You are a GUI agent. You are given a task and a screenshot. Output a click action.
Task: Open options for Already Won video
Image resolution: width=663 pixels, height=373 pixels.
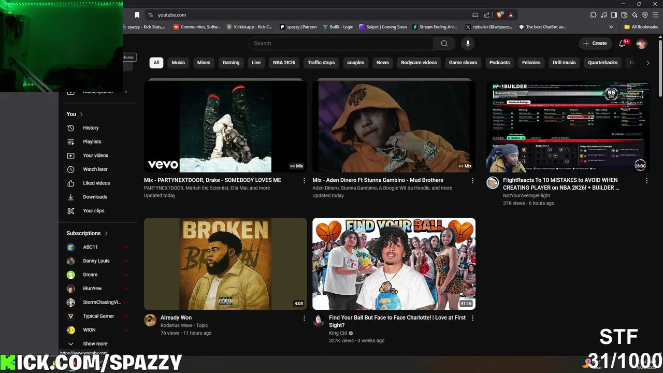pyautogui.click(x=304, y=318)
